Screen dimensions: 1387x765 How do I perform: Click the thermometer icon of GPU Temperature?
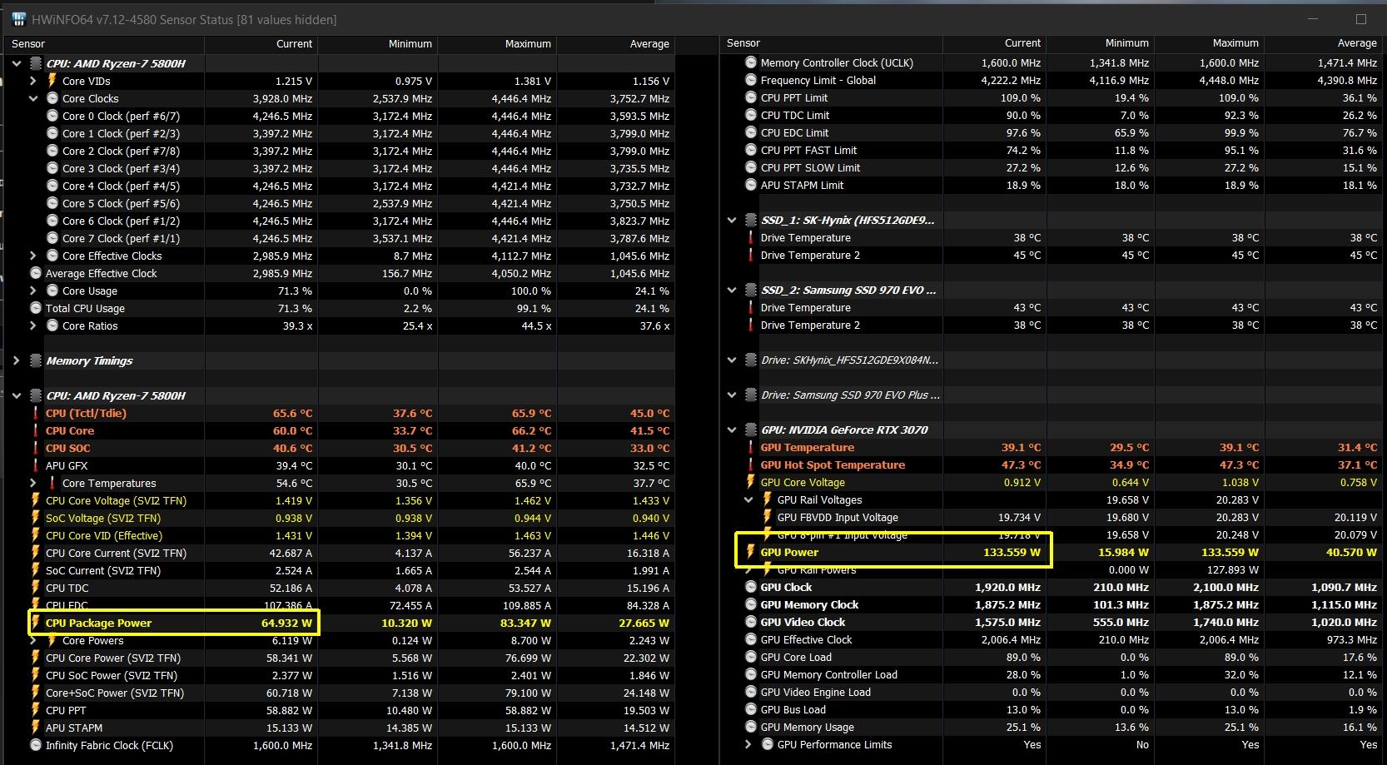click(x=751, y=447)
